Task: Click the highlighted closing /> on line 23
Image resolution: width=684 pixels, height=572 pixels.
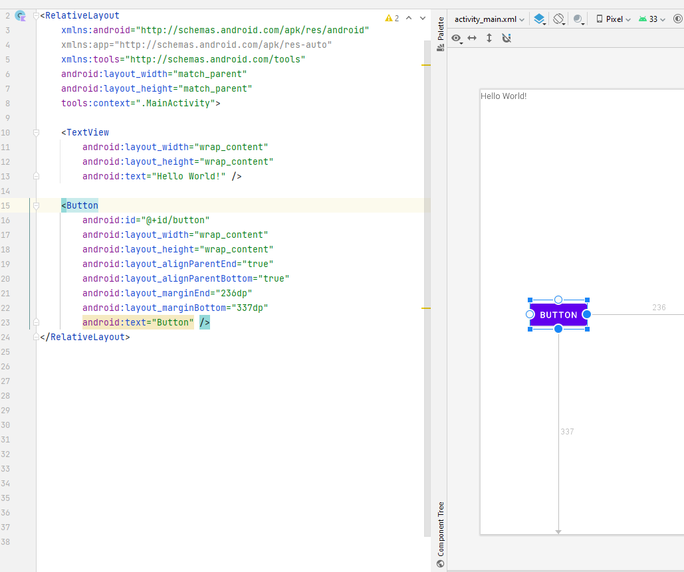Action: click(205, 322)
